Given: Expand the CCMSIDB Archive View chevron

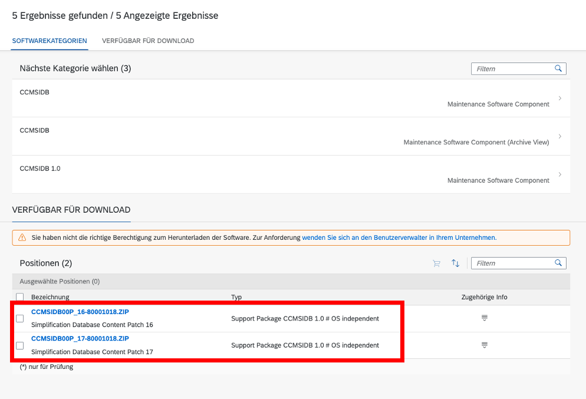Looking at the screenshot, I should [560, 136].
